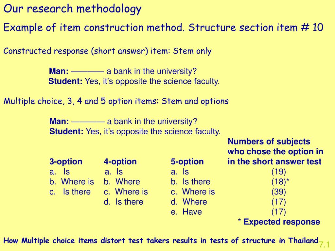The width and height of the screenshot is (335, 251).
Task: Click 'Constructed response (short answer) item' line
Action: 107,51
